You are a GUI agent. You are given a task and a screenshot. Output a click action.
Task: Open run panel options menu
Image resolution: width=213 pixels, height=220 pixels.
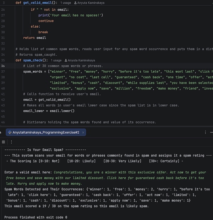[206, 132]
